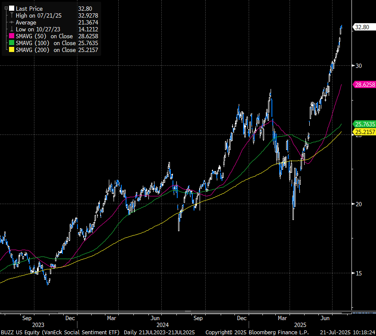Collapse the Last Price legend tree
Image resolution: width=376 pixels, height=336 pixels.
[5, 8]
